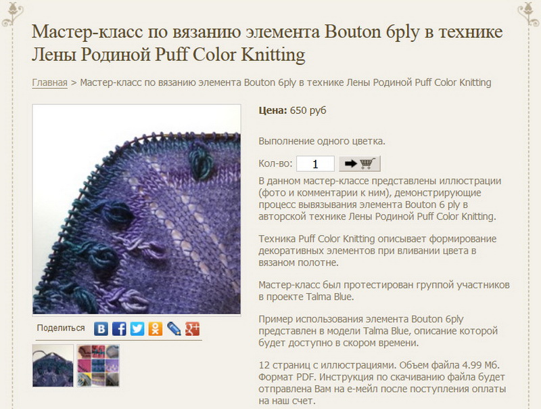Select the purple shawl thumbnail
This screenshot has width=541, height=409.
coord(53,366)
